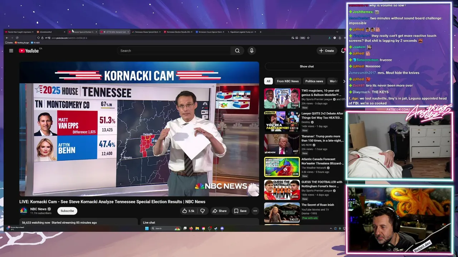Open Lawyer QUITS 2v2 Debate thumbnail

click(x=282, y=121)
